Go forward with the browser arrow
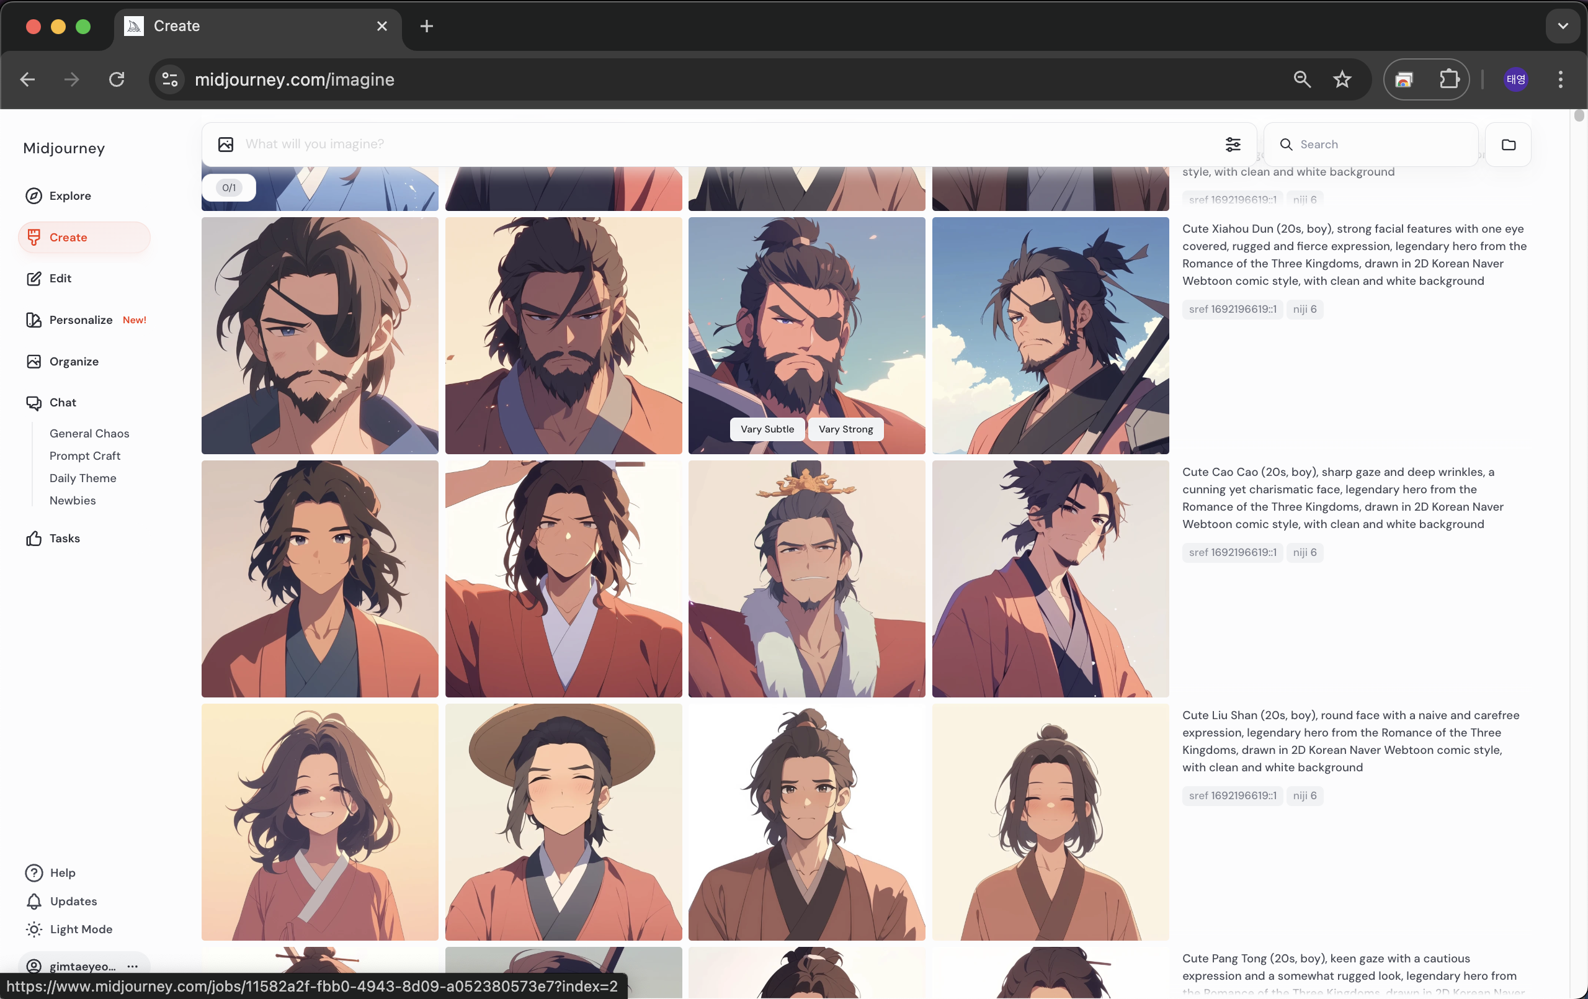1588x999 pixels. click(x=72, y=80)
